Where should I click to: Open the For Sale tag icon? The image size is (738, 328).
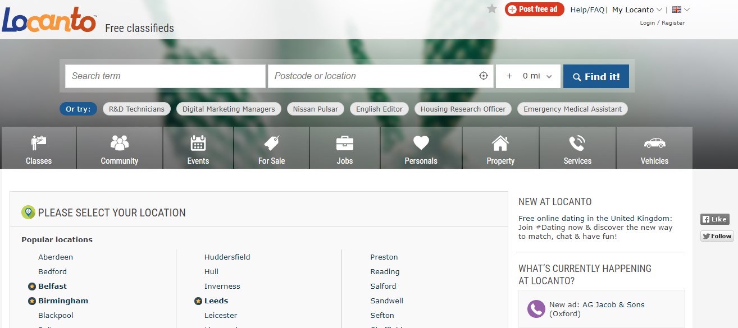(x=271, y=144)
